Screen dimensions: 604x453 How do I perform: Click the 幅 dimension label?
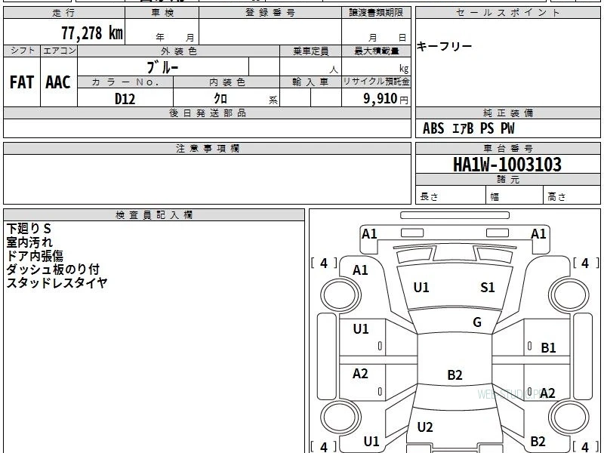pos(495,197)
